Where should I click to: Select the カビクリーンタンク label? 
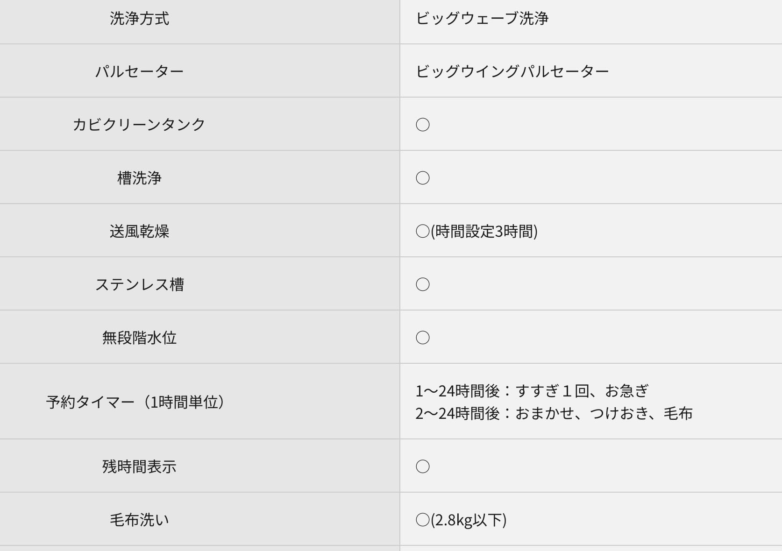139,125
